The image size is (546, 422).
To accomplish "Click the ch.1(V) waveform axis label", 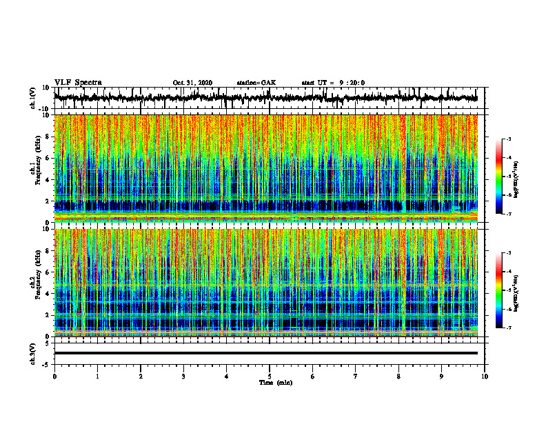I will (x=33, y=98).
